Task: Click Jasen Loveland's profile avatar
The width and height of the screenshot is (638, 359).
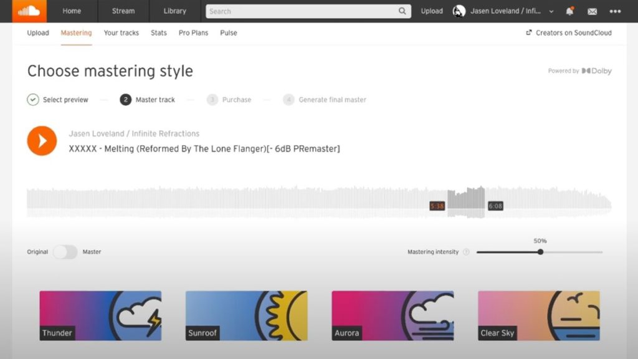Action: (x=459, y=11)
